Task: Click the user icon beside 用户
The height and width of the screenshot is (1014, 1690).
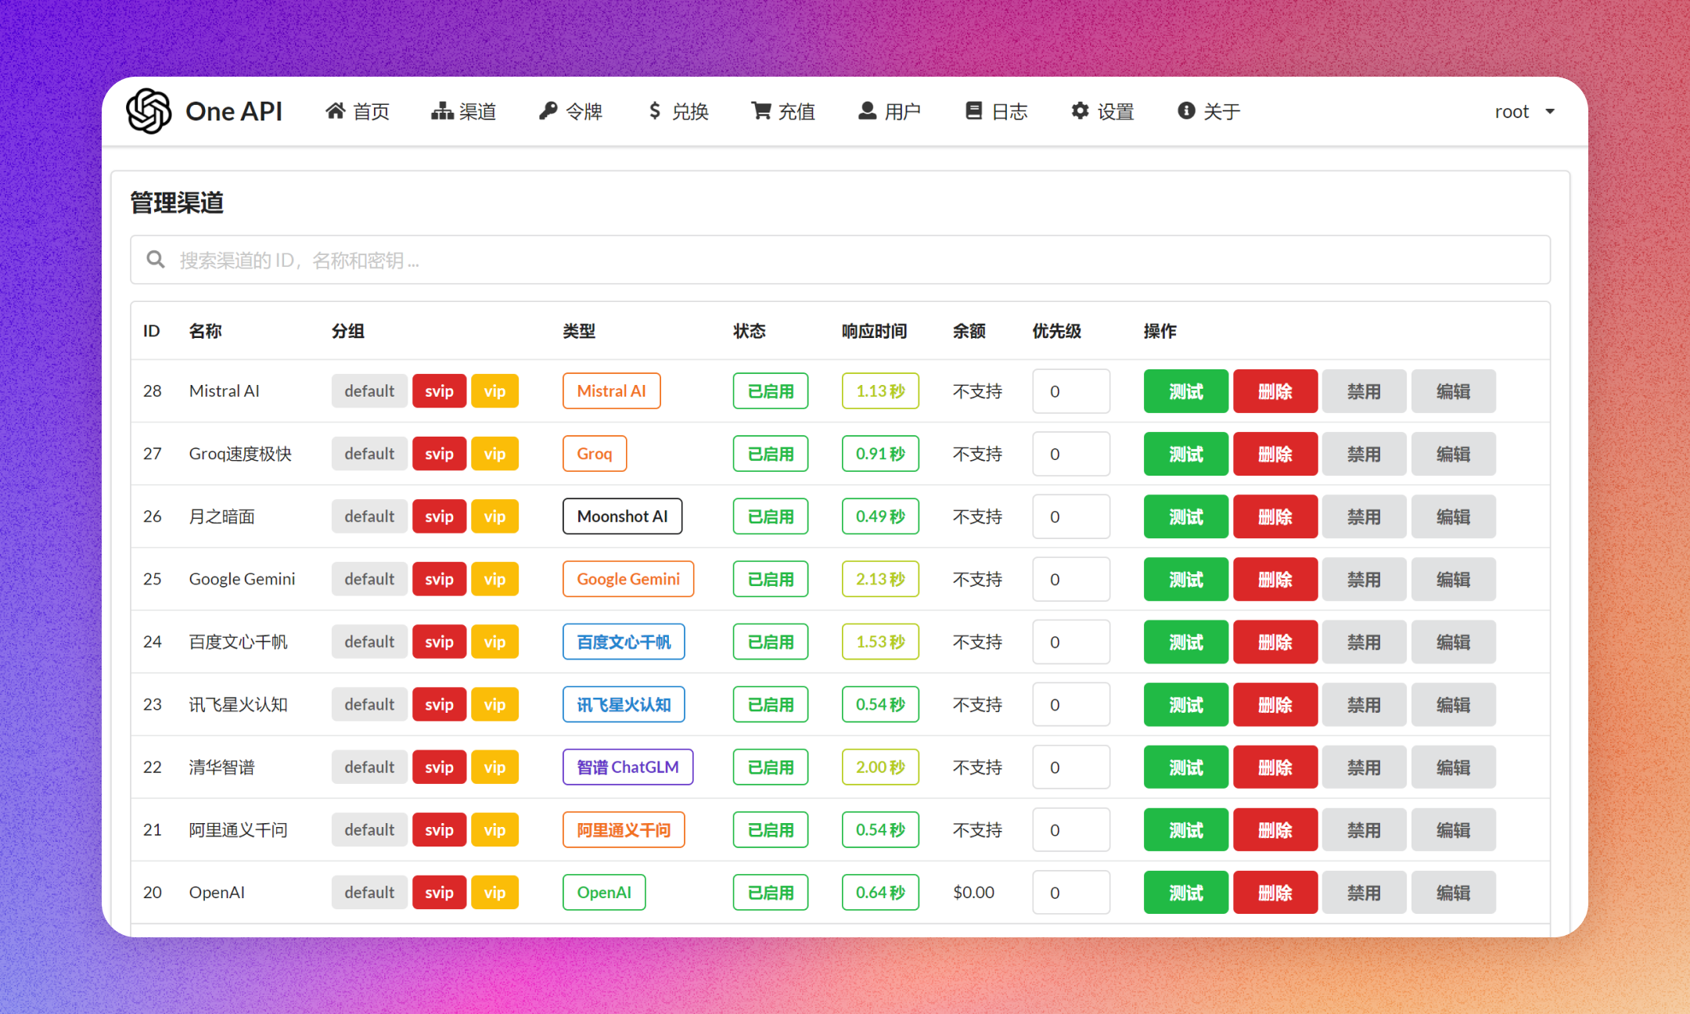Action: [867, 111]
